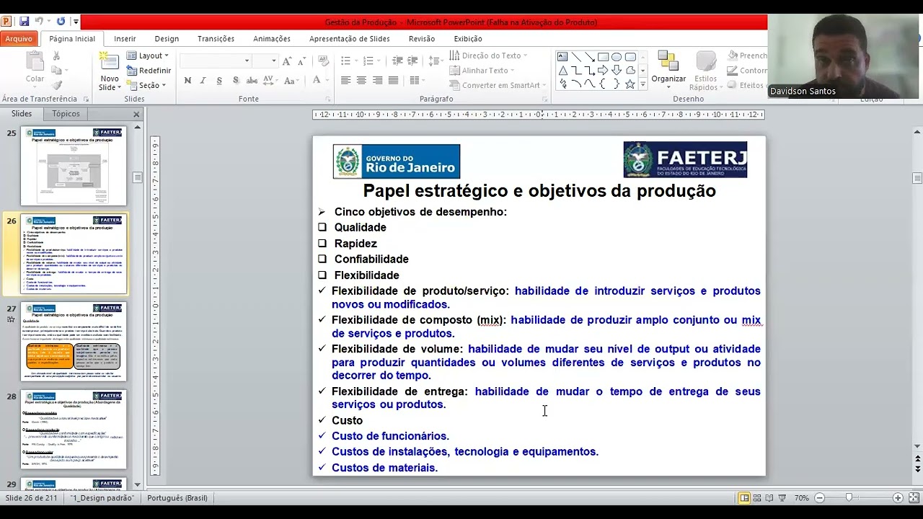Image resolution: width=923 pixels, height=519 pixels.
Task: Increase font size with the large A icon
Action: point(287,61)
